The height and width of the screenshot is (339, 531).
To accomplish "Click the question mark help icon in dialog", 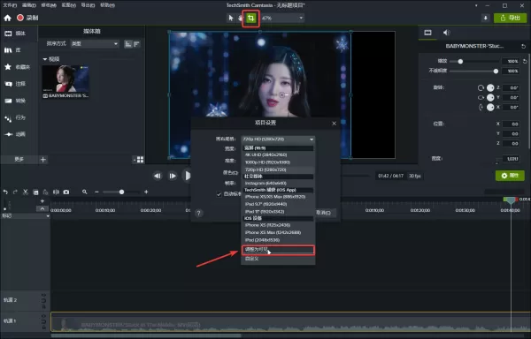I will [x=199, y=213].
